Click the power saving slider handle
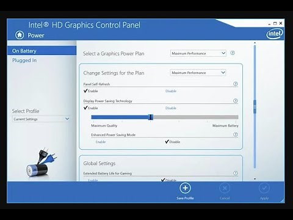This screenshot has height=220, width=293. (x=151, y=117)
